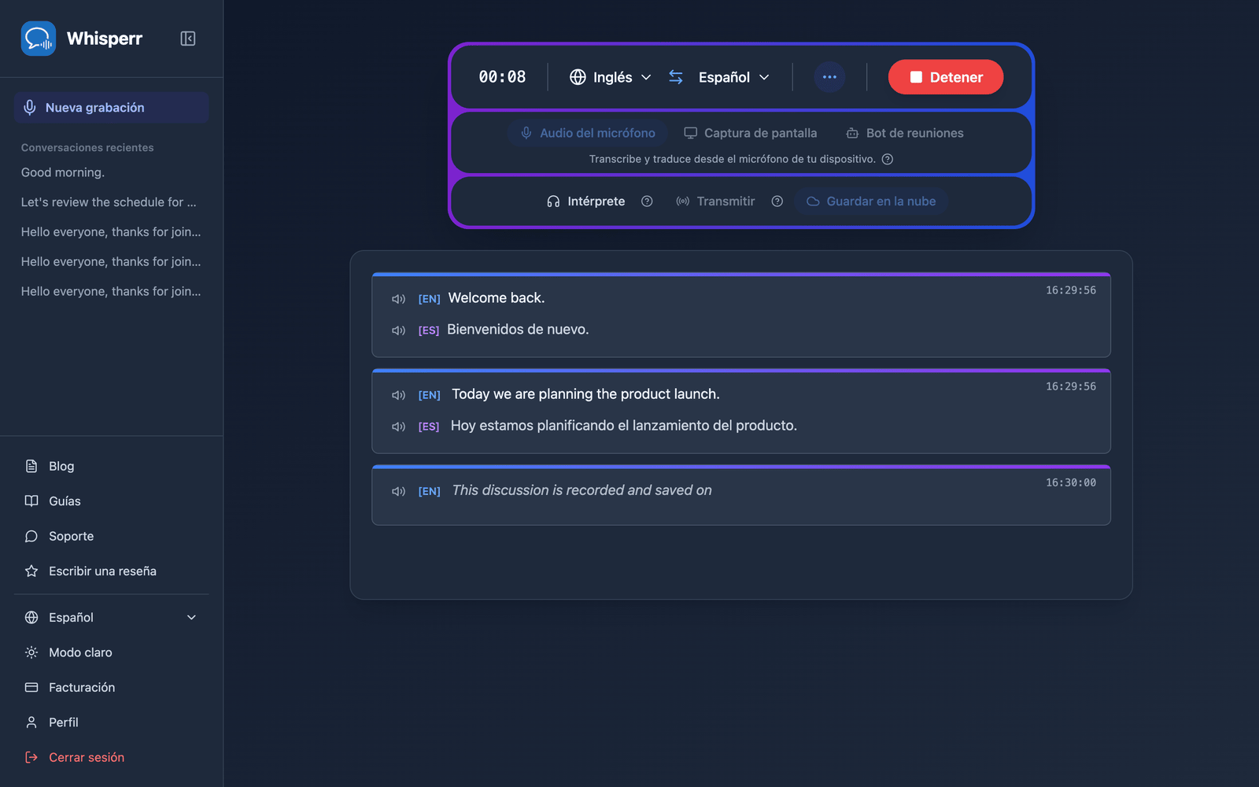
Task: Click the sun icon for Modo claro
Action: tap(31, 652)
